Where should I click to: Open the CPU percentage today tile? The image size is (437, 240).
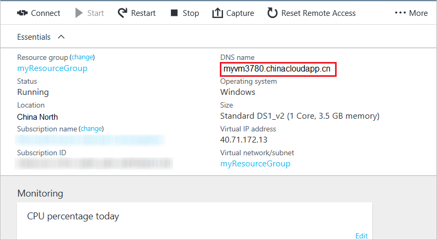pyautogui.click(x=73, y=216)
